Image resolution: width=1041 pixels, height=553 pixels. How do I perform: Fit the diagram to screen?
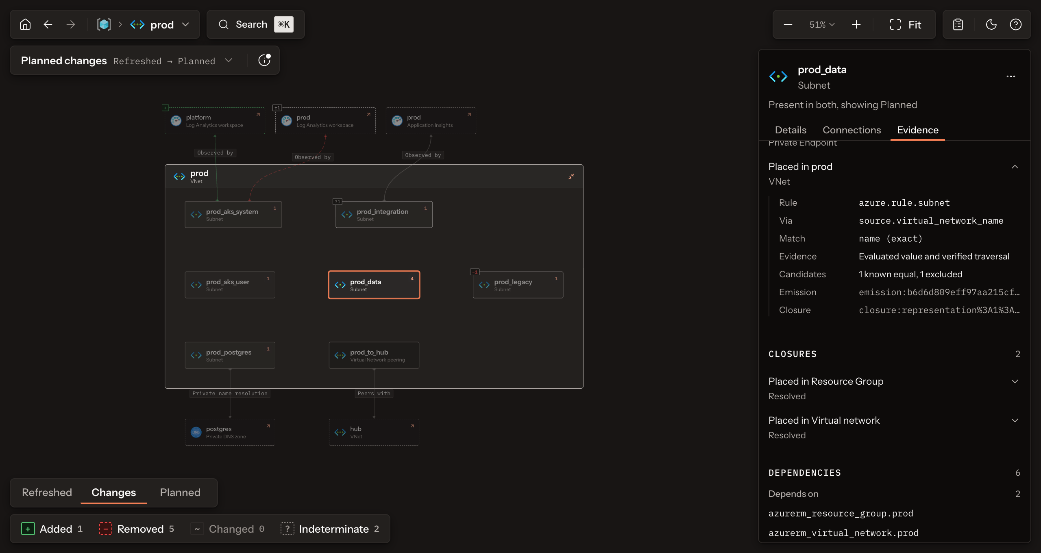905,24
